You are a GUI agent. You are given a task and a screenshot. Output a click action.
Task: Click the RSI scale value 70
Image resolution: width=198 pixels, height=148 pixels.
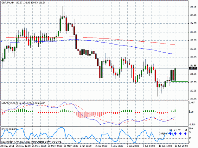pos(190,132)
